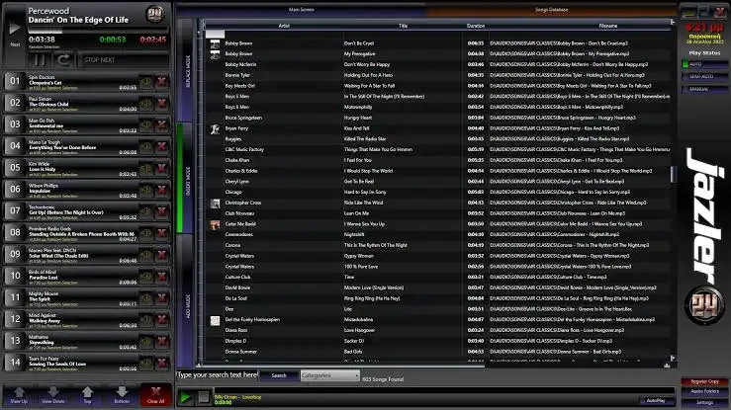731x410 pixels.
Task: Remove Sowing The Seeds Of Love slot 14
Action: click(162, 363)
